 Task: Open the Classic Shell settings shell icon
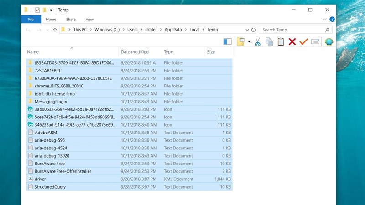328,42
